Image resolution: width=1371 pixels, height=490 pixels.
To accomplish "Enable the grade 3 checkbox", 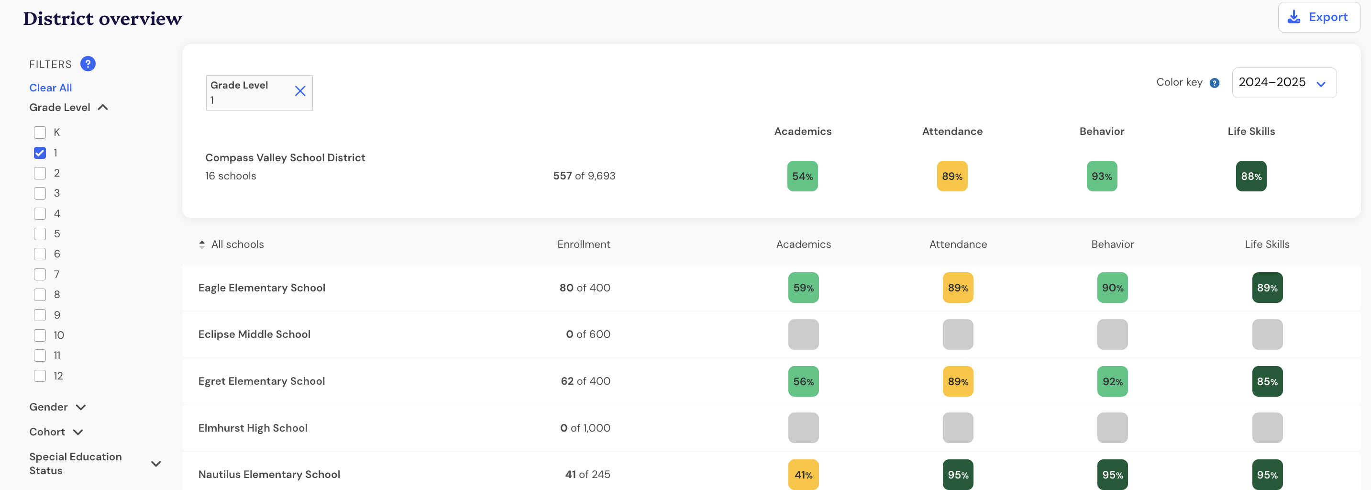I will tap(40, 193).
